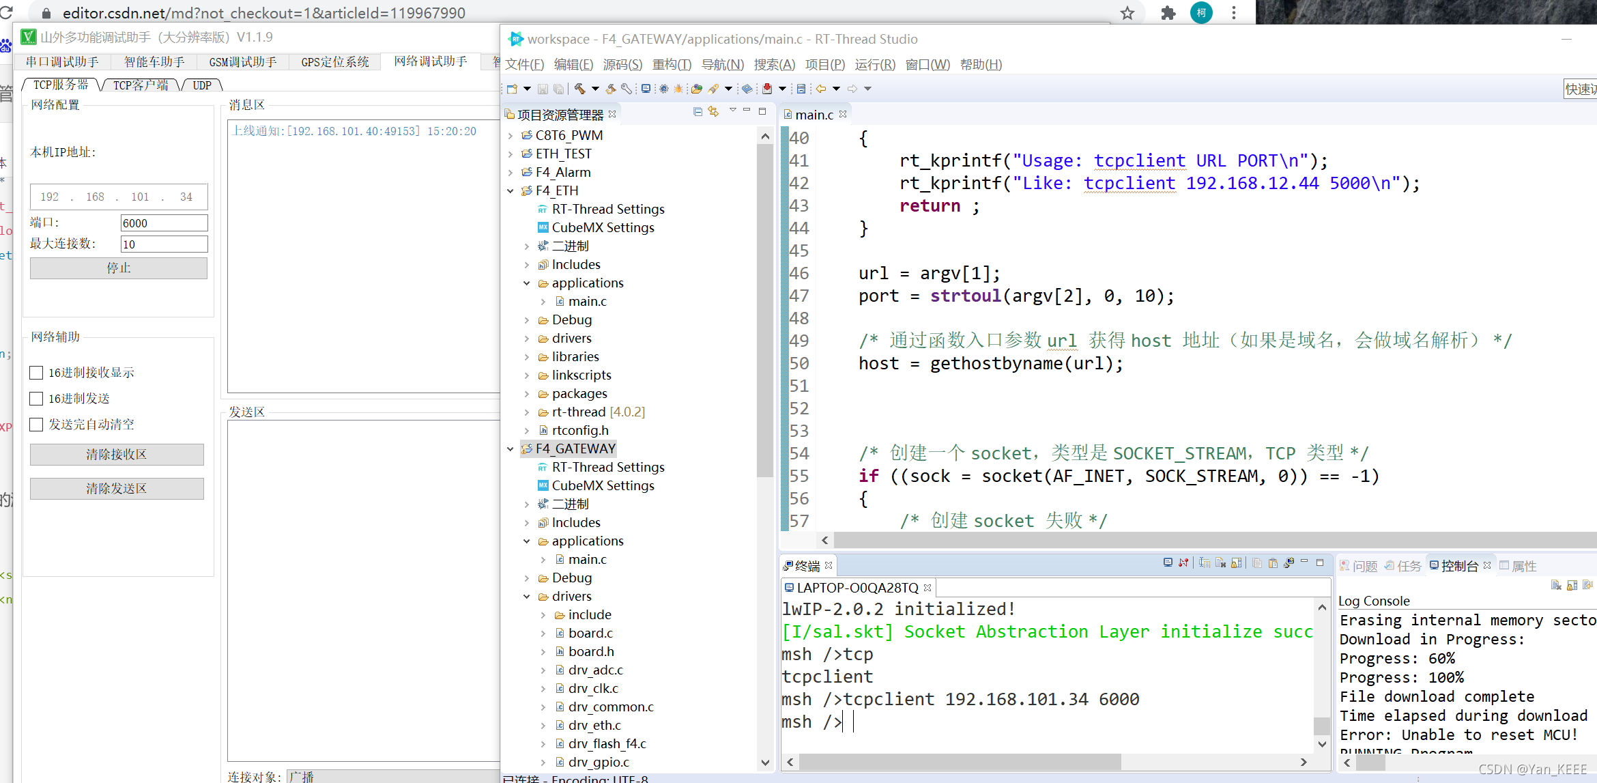Screen dimensions: 1597x783
Task: Enable 16进制接收显示 checkbox
Action: click(37, 373)
